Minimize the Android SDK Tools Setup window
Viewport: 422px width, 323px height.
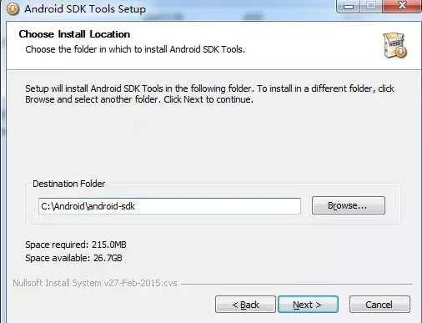click(x=348, y=6)
